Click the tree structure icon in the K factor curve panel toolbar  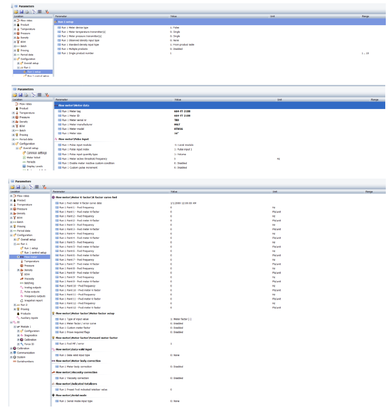coord(31,187)
